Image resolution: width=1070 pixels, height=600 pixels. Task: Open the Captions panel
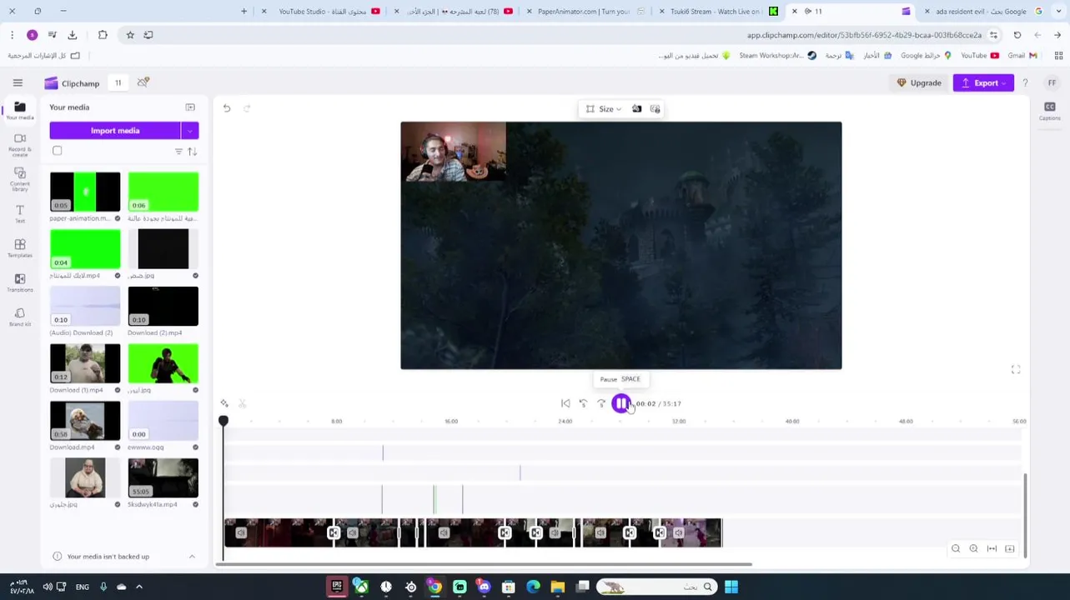point(1049,111)
